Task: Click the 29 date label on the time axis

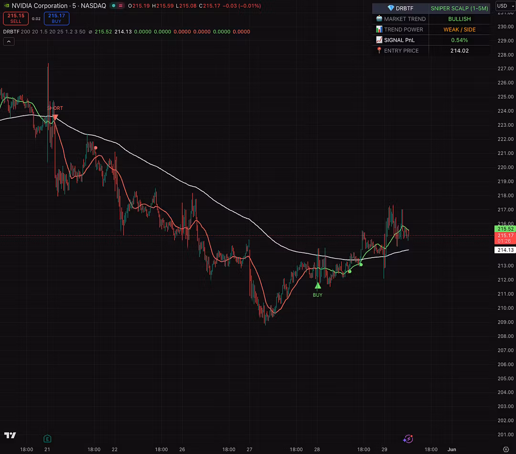Action: click(x=384, y=449)
